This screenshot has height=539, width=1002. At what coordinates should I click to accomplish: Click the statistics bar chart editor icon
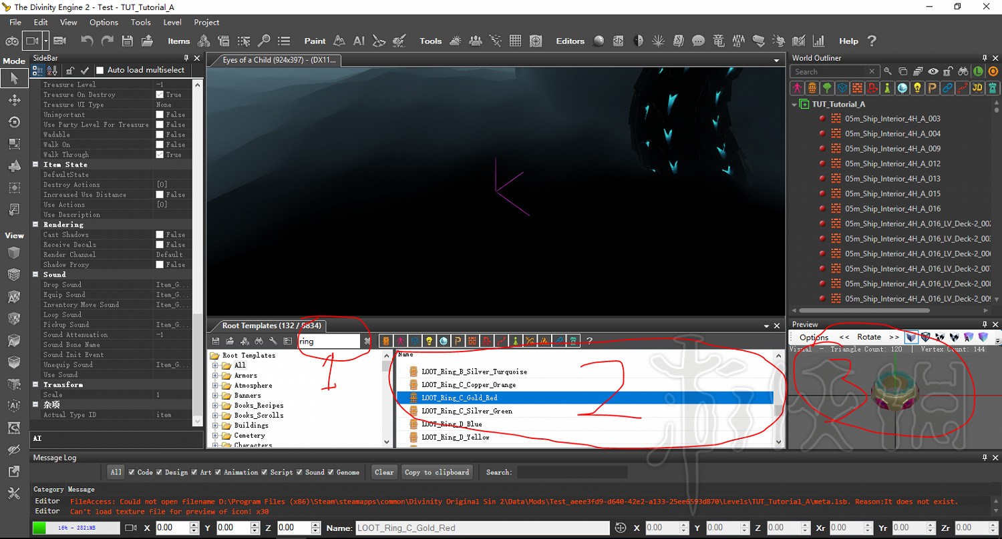(818, 41)
